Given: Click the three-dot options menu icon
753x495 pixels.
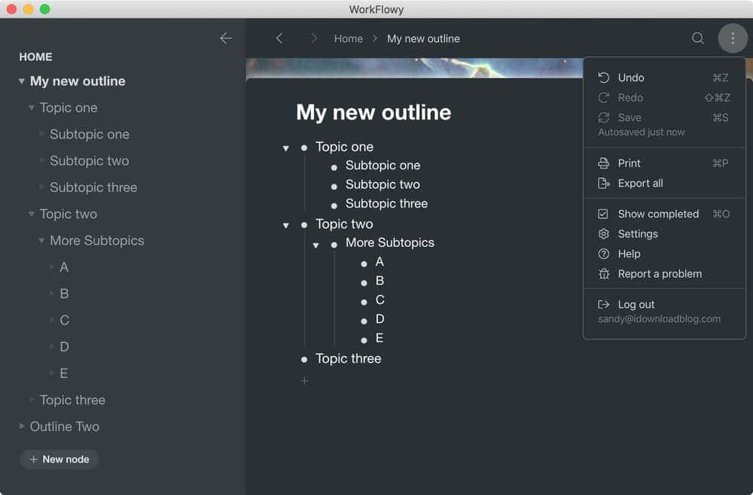Looking at the screenshot, I should point(733,38).
